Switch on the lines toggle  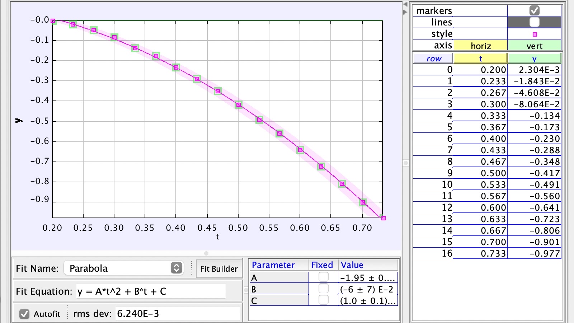tap(534, 22)
